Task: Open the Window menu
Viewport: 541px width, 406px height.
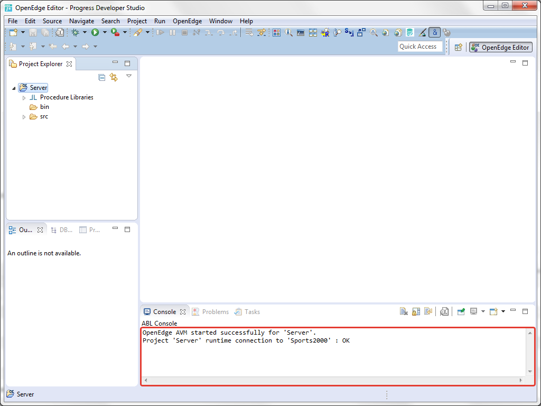Action: [x=221, y=21]
